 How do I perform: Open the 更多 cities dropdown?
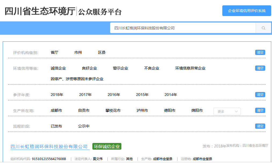(x=227, y=111)
